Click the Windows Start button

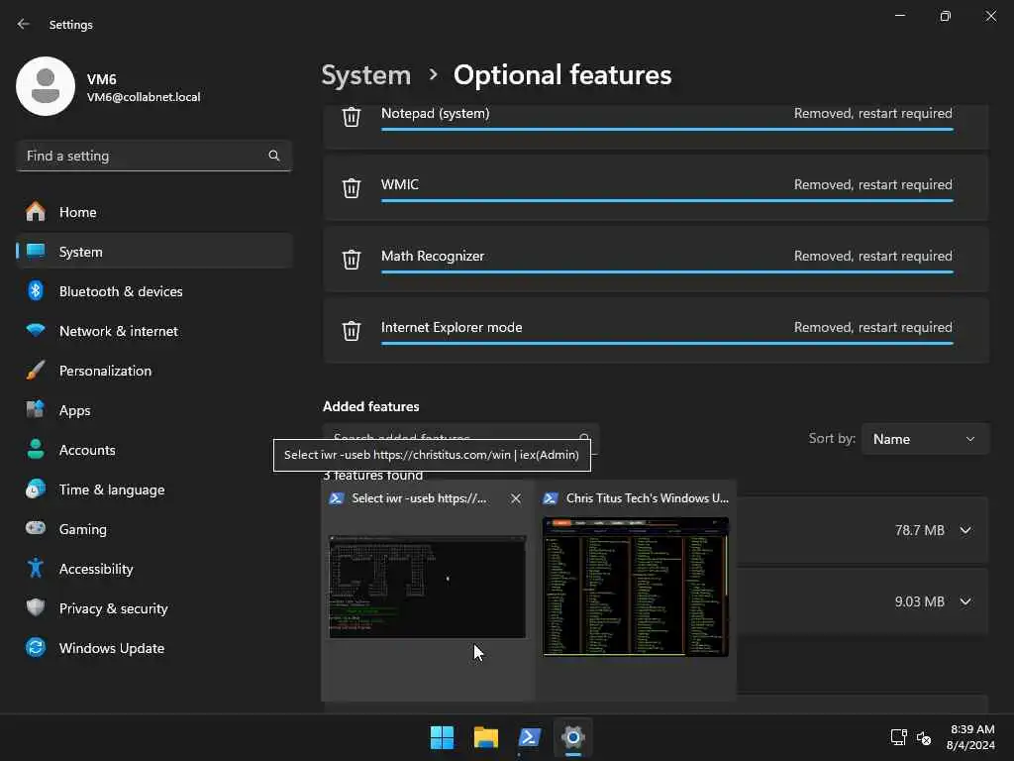(443, 737)
